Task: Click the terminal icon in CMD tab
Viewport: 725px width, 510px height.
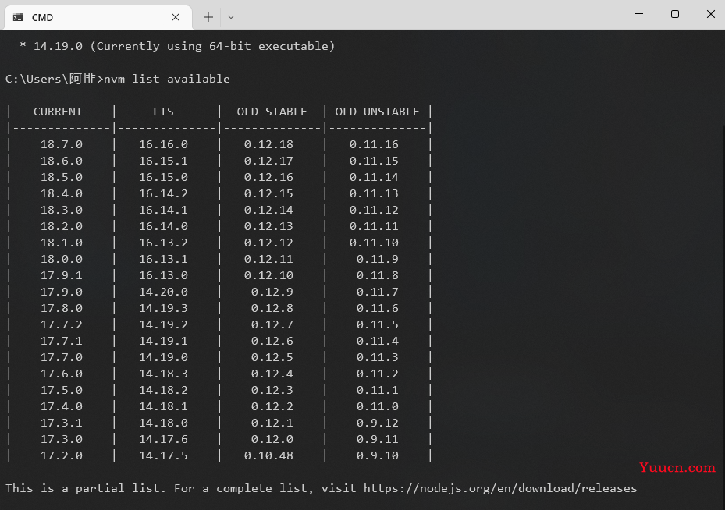Action: click(x=19, y=18)
